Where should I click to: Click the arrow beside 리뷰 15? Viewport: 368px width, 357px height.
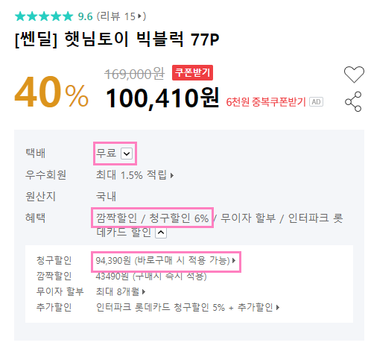click(x=139, y=16)
